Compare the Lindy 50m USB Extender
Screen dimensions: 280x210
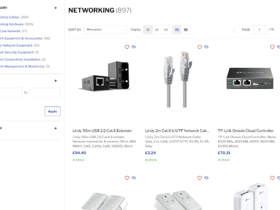coord(134,47)
